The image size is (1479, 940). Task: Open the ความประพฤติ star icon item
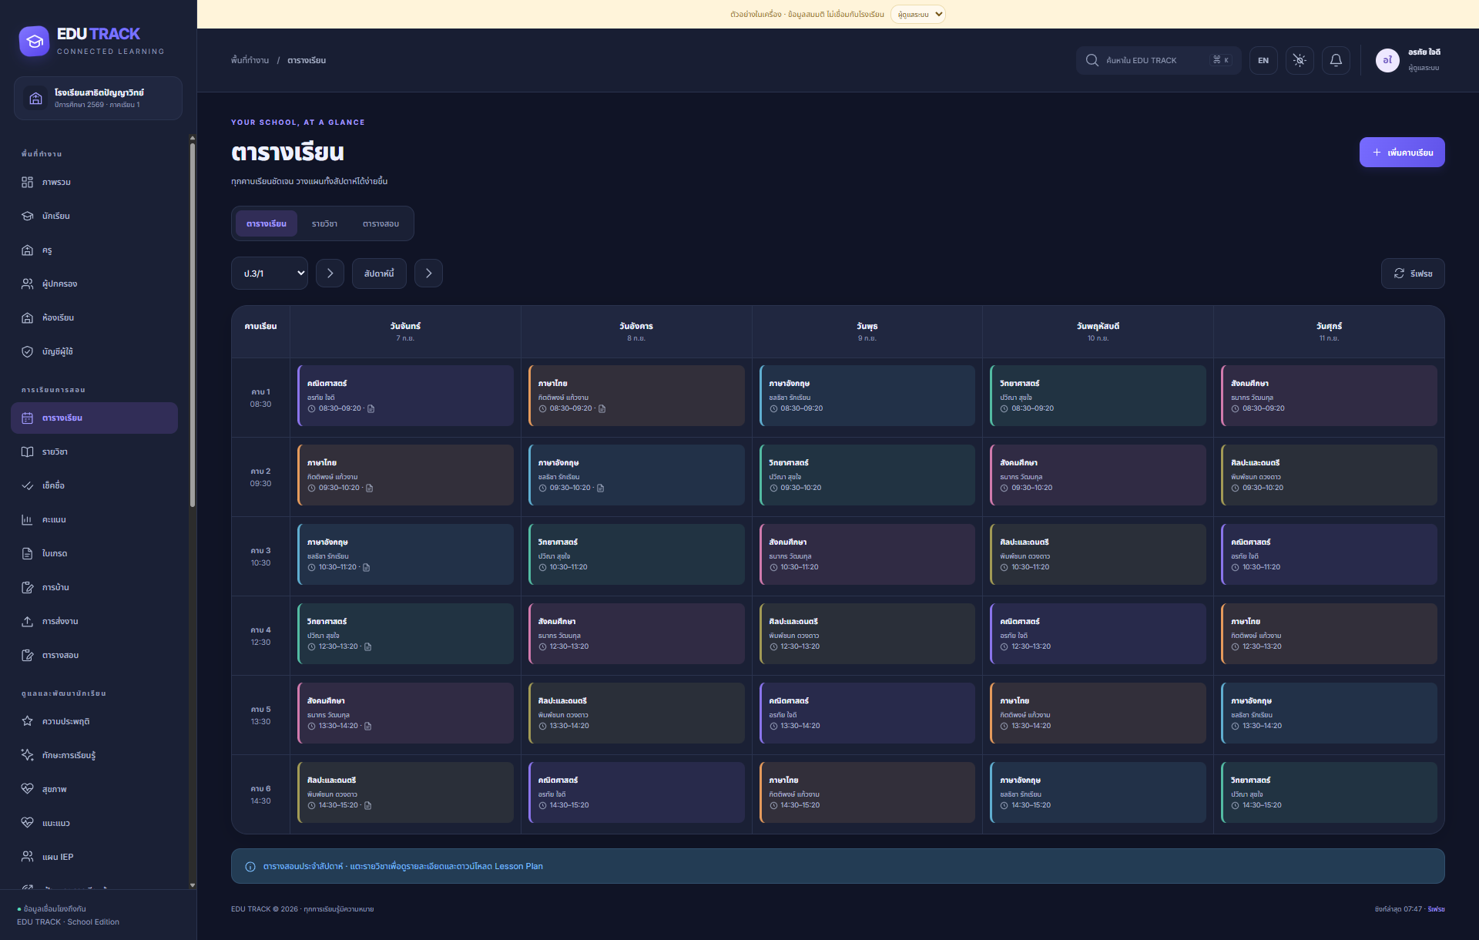(x=28, y=721)
